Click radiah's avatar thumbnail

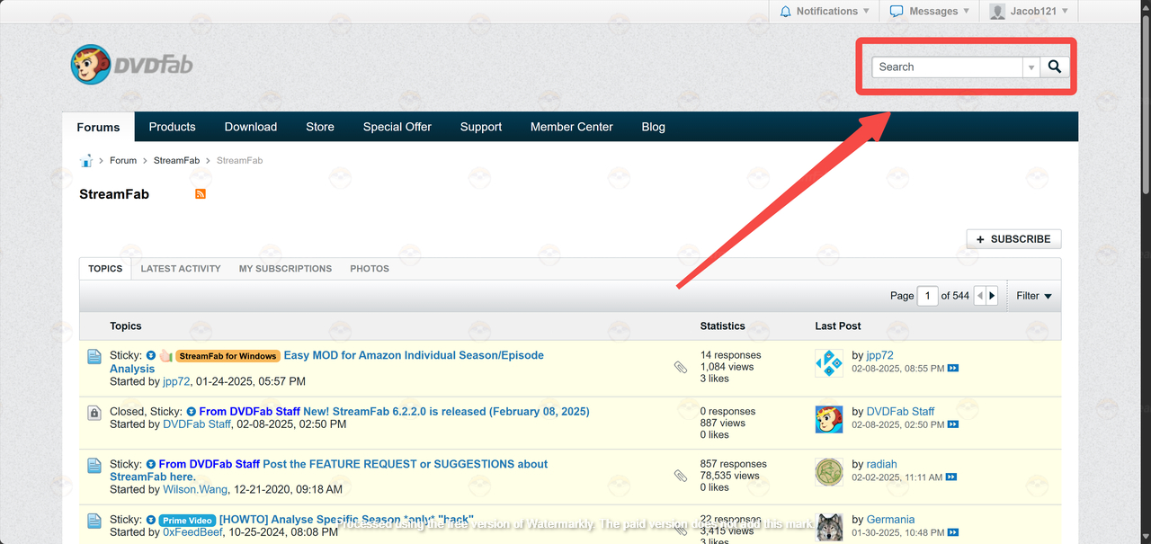click(829, 472)
